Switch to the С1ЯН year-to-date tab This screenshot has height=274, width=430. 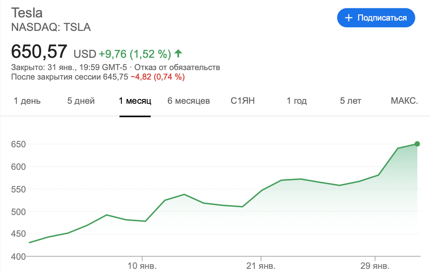243,101
